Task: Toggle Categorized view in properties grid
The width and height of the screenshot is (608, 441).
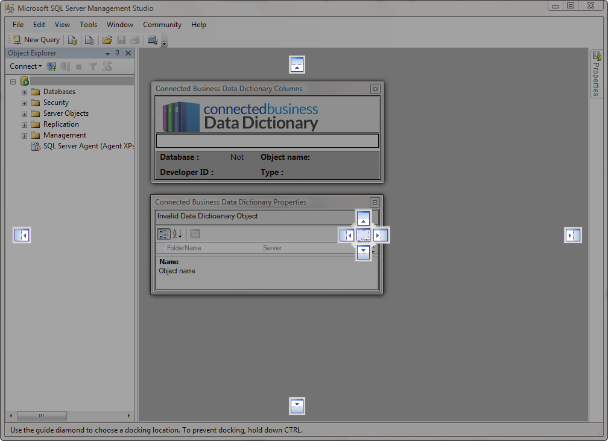Action: click(163, 234)
